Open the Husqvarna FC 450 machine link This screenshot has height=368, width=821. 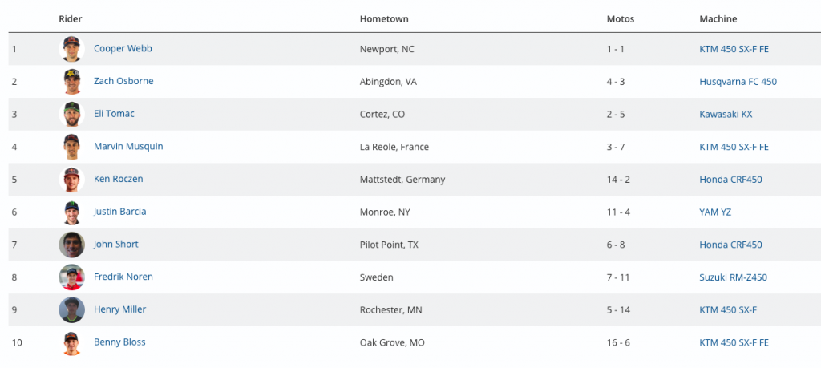coord(738,82)
